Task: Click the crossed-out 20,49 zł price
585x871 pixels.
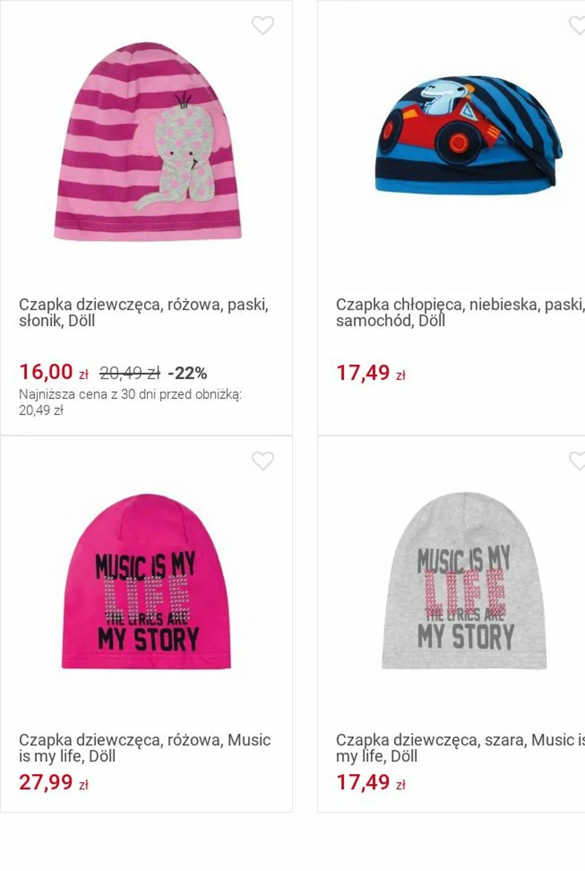Action: (130, 373)
